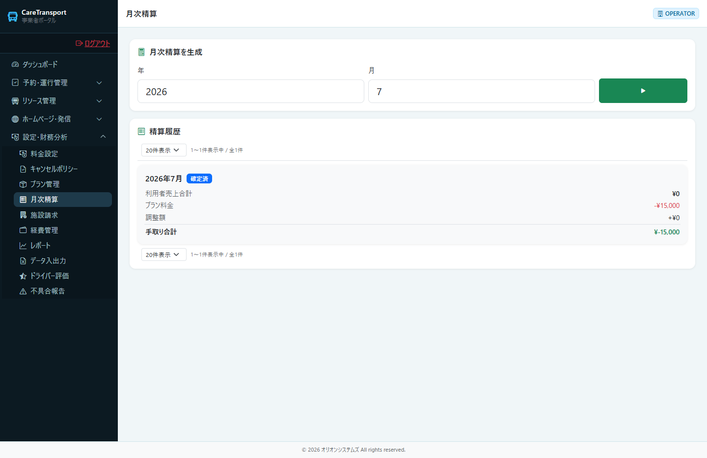Open the プラン管理 menu item
707x458 pixels.
tap(63, 184)
